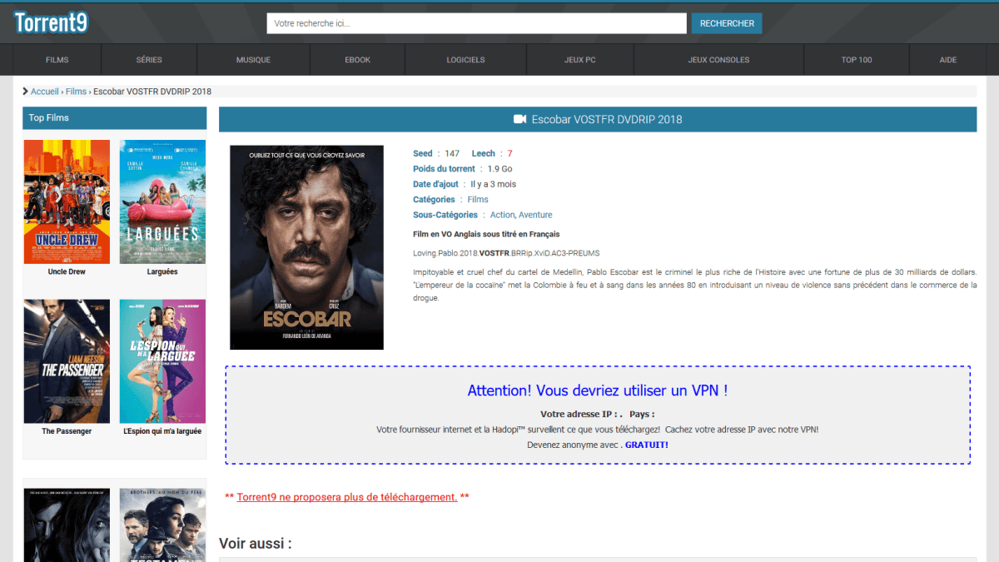This screenshot has height=562, width=999.
Task: Click the Seed value 147
Action: click(452, 153)
